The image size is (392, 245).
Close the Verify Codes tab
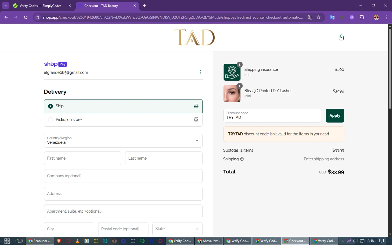tap(70, 5)
